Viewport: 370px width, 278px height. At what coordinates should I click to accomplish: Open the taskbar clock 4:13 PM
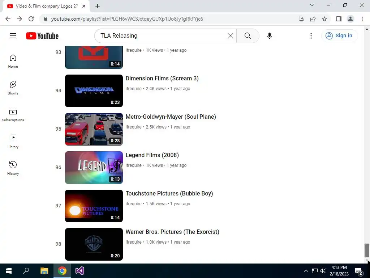339,271
